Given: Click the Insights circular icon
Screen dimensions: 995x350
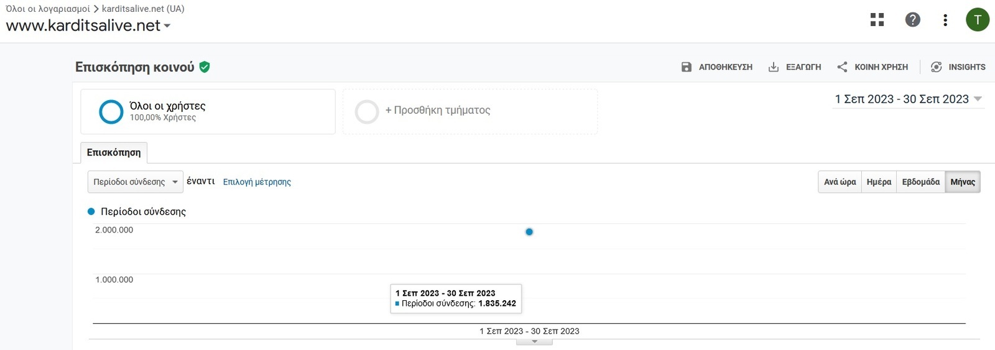Looking at the screenshot, I should (x=936, y=67).
